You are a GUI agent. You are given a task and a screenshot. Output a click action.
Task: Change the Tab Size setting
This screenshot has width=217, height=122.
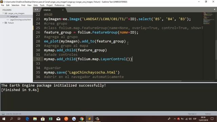click(x=192, y=114)
